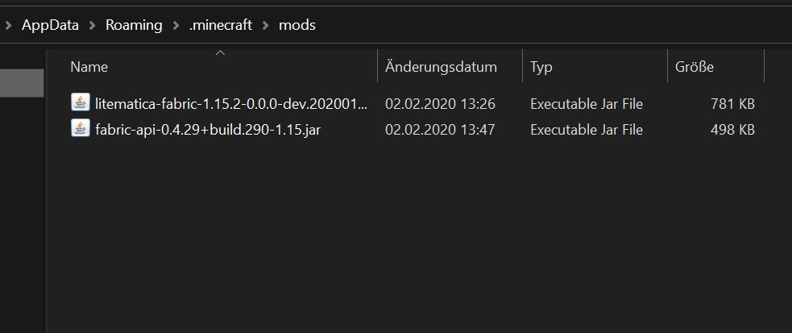
Task: Open the .minecraft breadcrumb folder
Action: coord(220,25)
